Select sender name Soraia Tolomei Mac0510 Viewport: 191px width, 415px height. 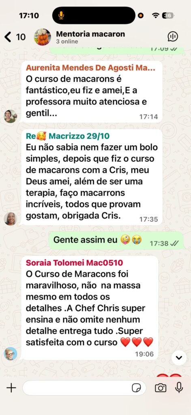point(75,263)
